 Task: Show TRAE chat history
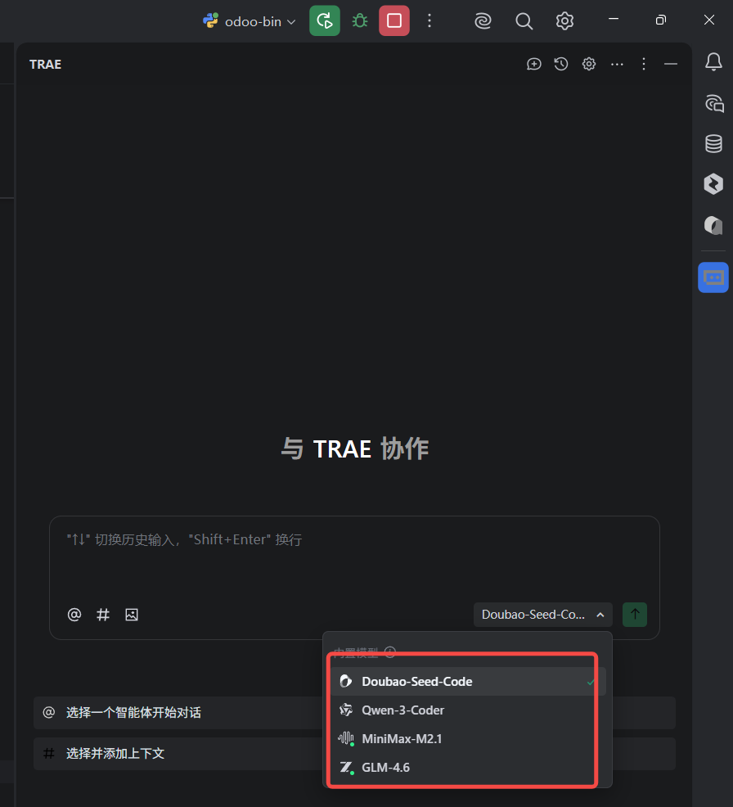561,64
